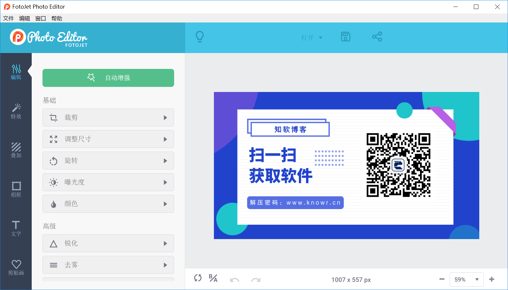Zoom out with the minus icon
The image size is (508, 290).
pos(442,279)
